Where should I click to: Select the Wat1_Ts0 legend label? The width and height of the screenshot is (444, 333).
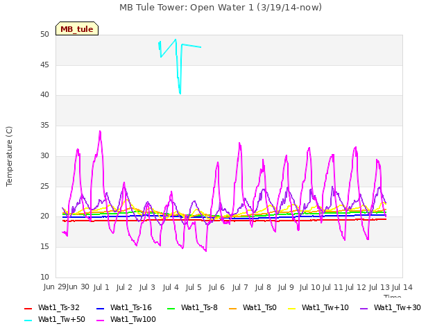(259, 308)
